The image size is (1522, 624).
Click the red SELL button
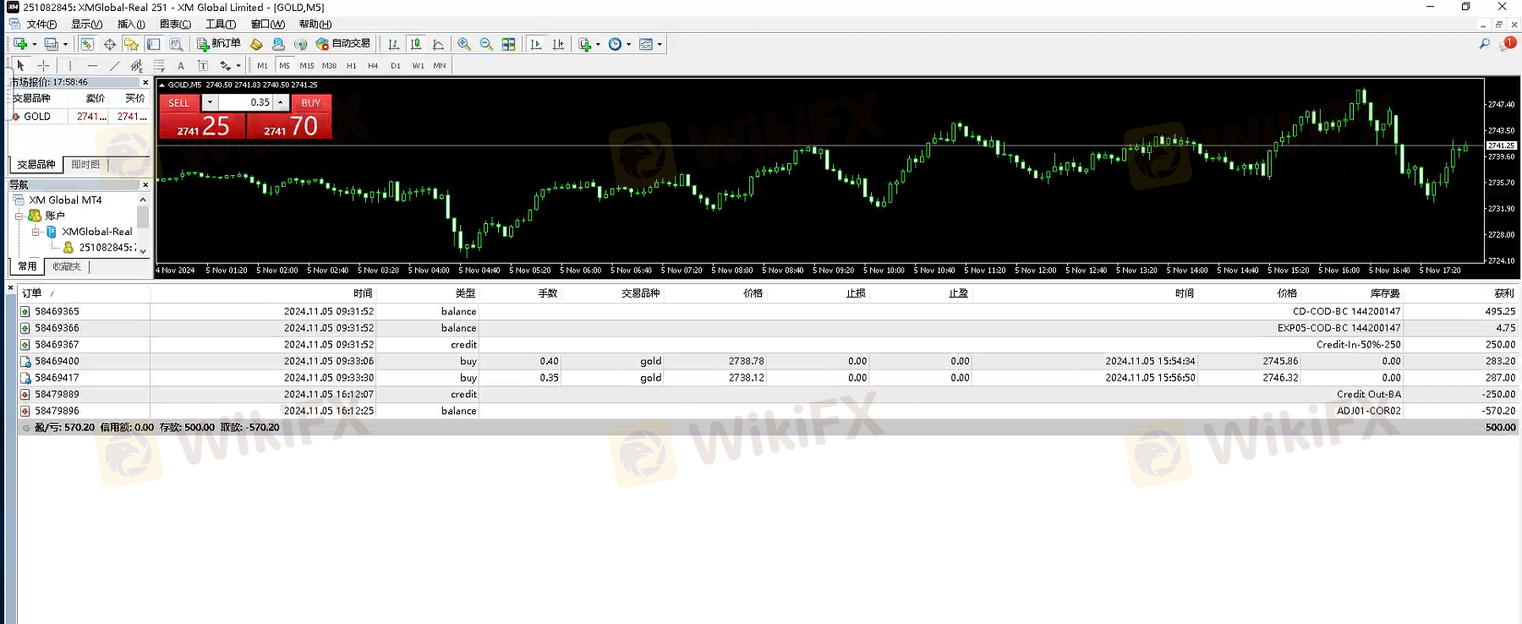pos(179,103)
